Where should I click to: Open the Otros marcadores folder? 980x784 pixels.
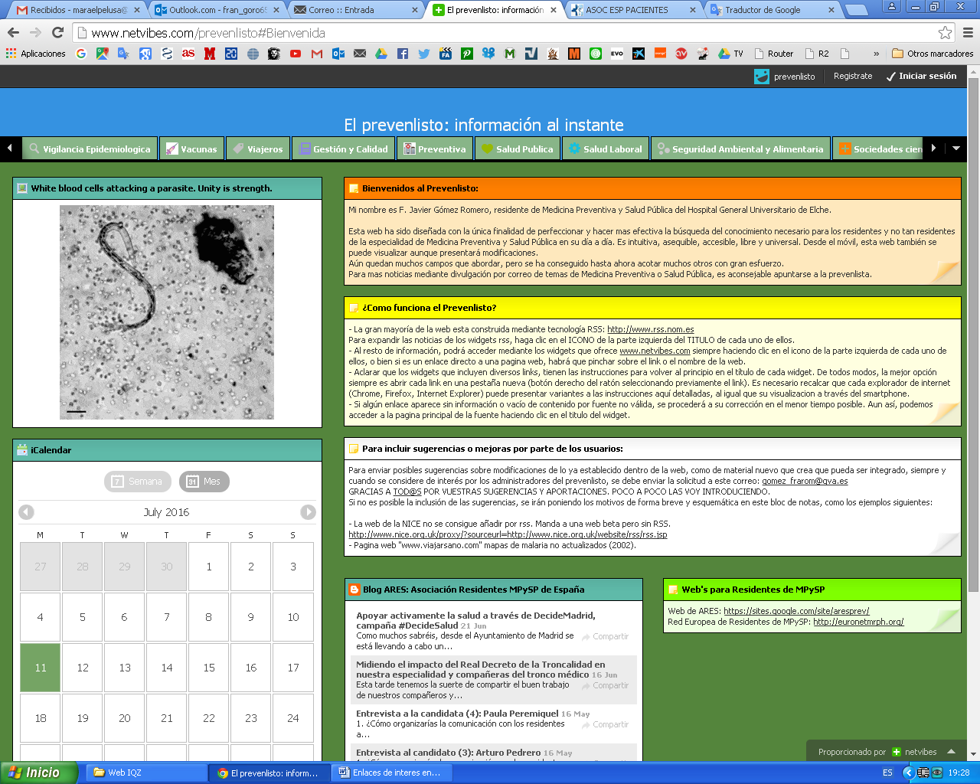(x=933, y=54)
